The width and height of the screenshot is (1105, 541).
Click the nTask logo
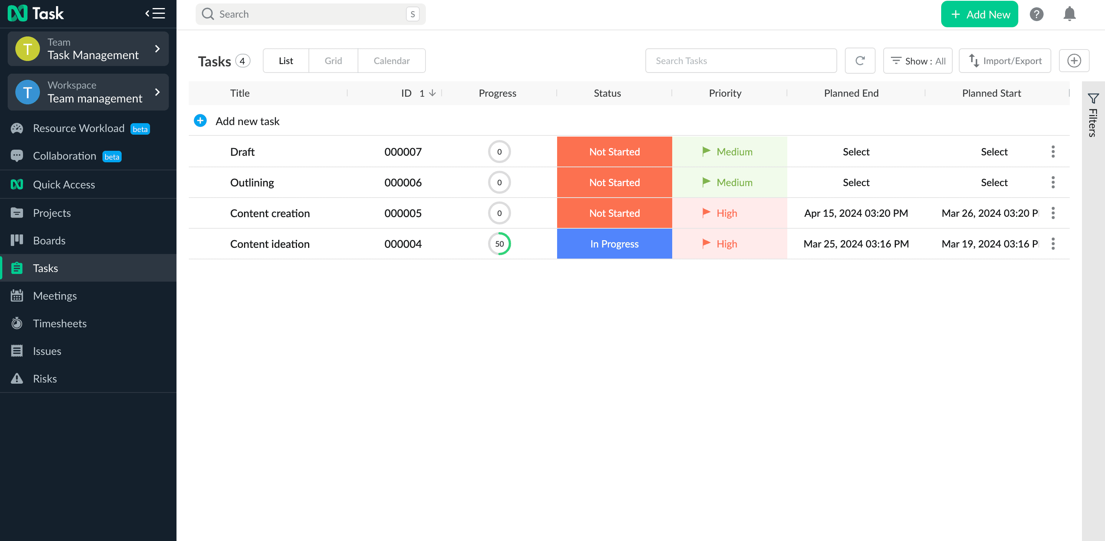[x=36, y=13]
